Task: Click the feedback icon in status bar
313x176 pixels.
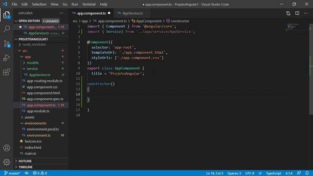Action: point(299,173)
